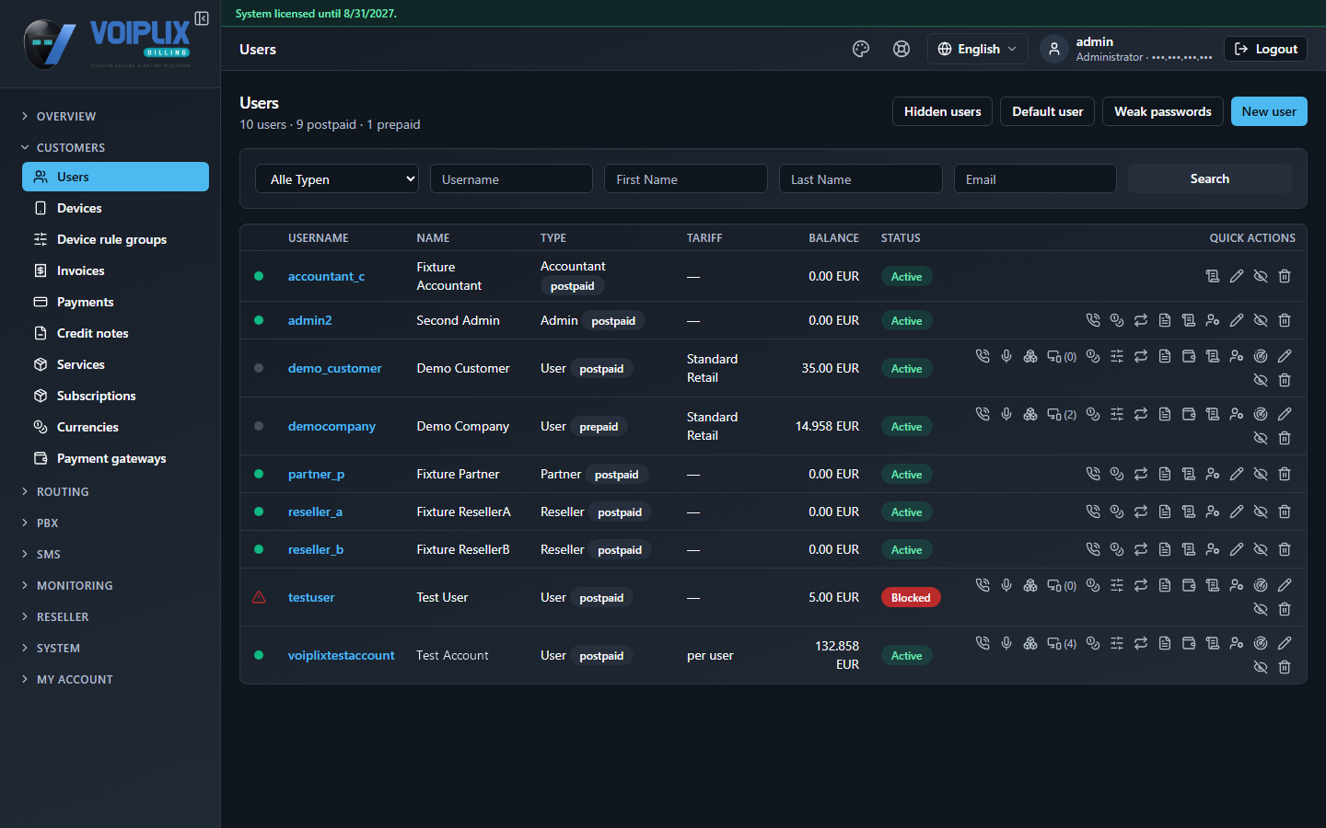Click the wallet icon for demo_customer
This screenshot has width=1326, height=828.
[1189, 356]
